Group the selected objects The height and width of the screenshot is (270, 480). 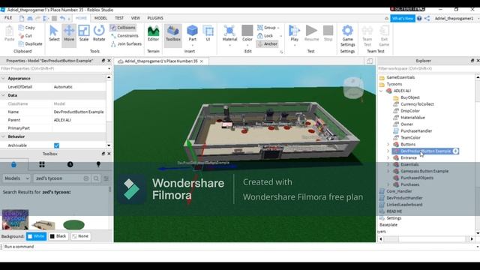click(x=267, y=28)
